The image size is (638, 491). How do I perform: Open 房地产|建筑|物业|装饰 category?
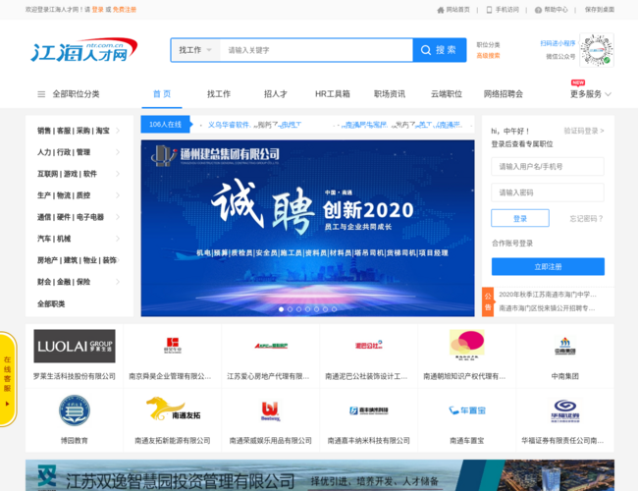point(79,260)
